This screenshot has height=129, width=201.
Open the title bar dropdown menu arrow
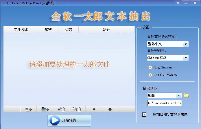pos(178,3)
